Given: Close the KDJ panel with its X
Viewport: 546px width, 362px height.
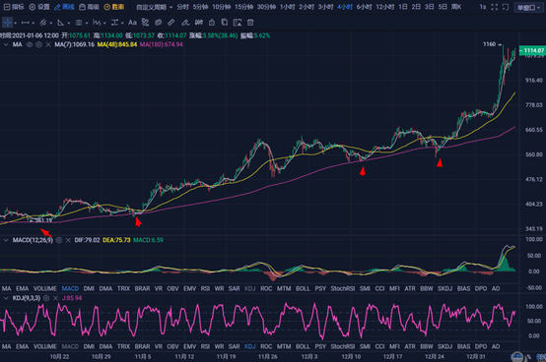Looking at the screenshot, I should point(56,298).
